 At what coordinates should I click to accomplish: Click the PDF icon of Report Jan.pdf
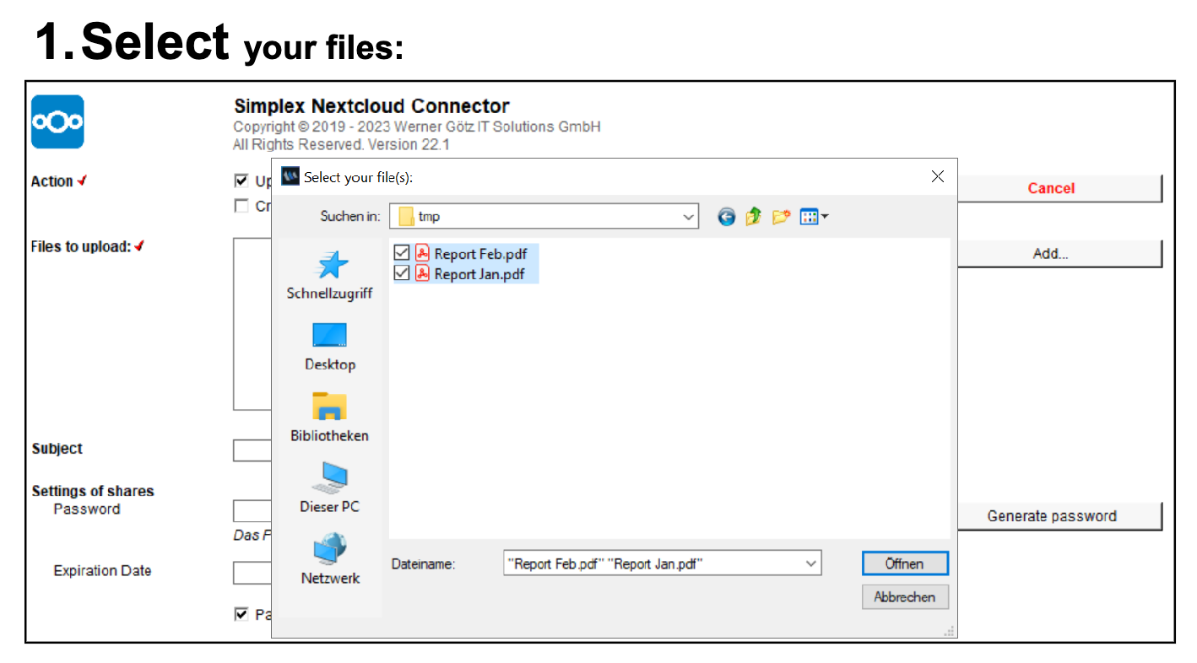coord(423,273)
